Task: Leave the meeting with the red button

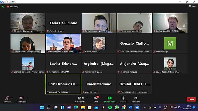Action: click(x=191, y=99)
